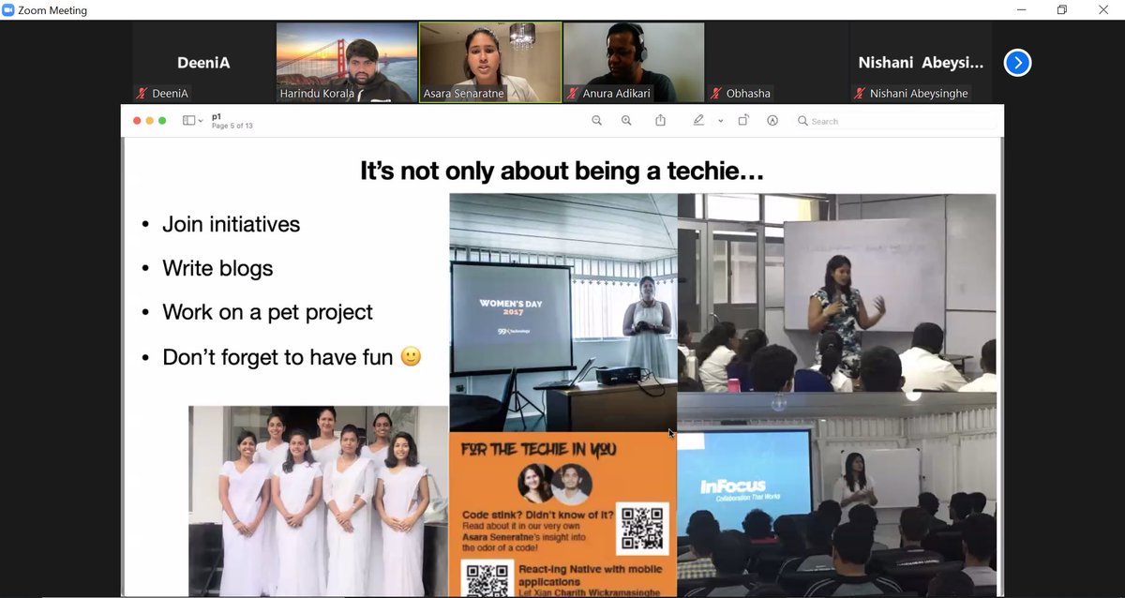Click the 'Zoom Meeting' window title
This screenshot has width=1125, height=598.
[x=52, y=10]
